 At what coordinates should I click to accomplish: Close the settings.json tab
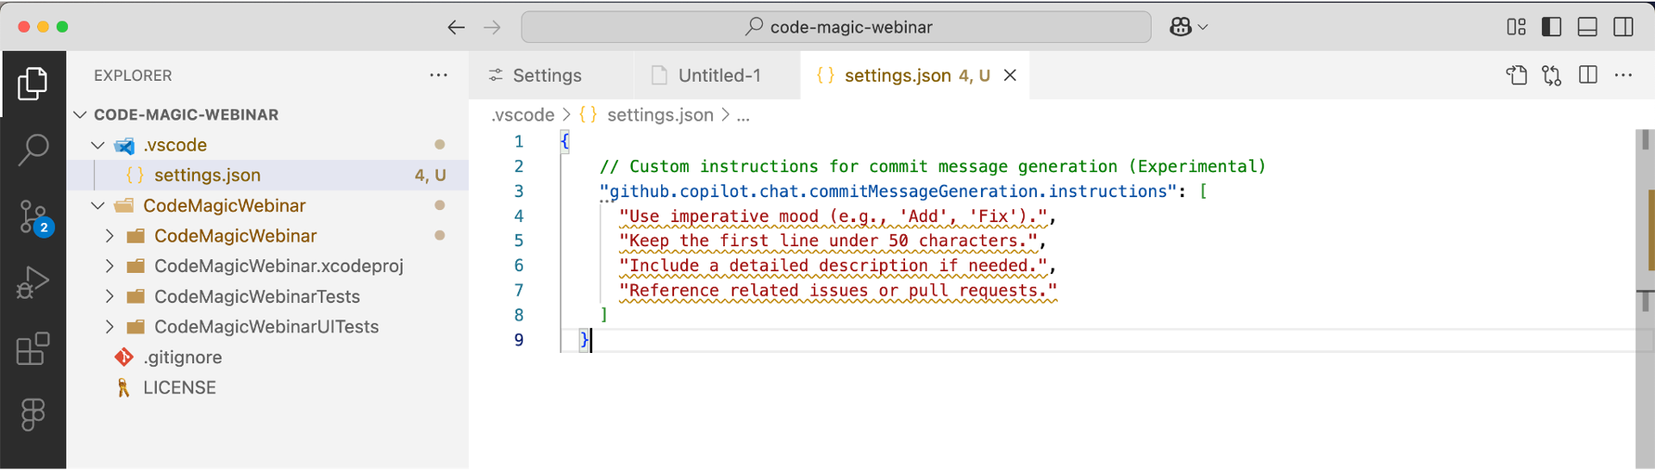click(x=1010, y=76)
